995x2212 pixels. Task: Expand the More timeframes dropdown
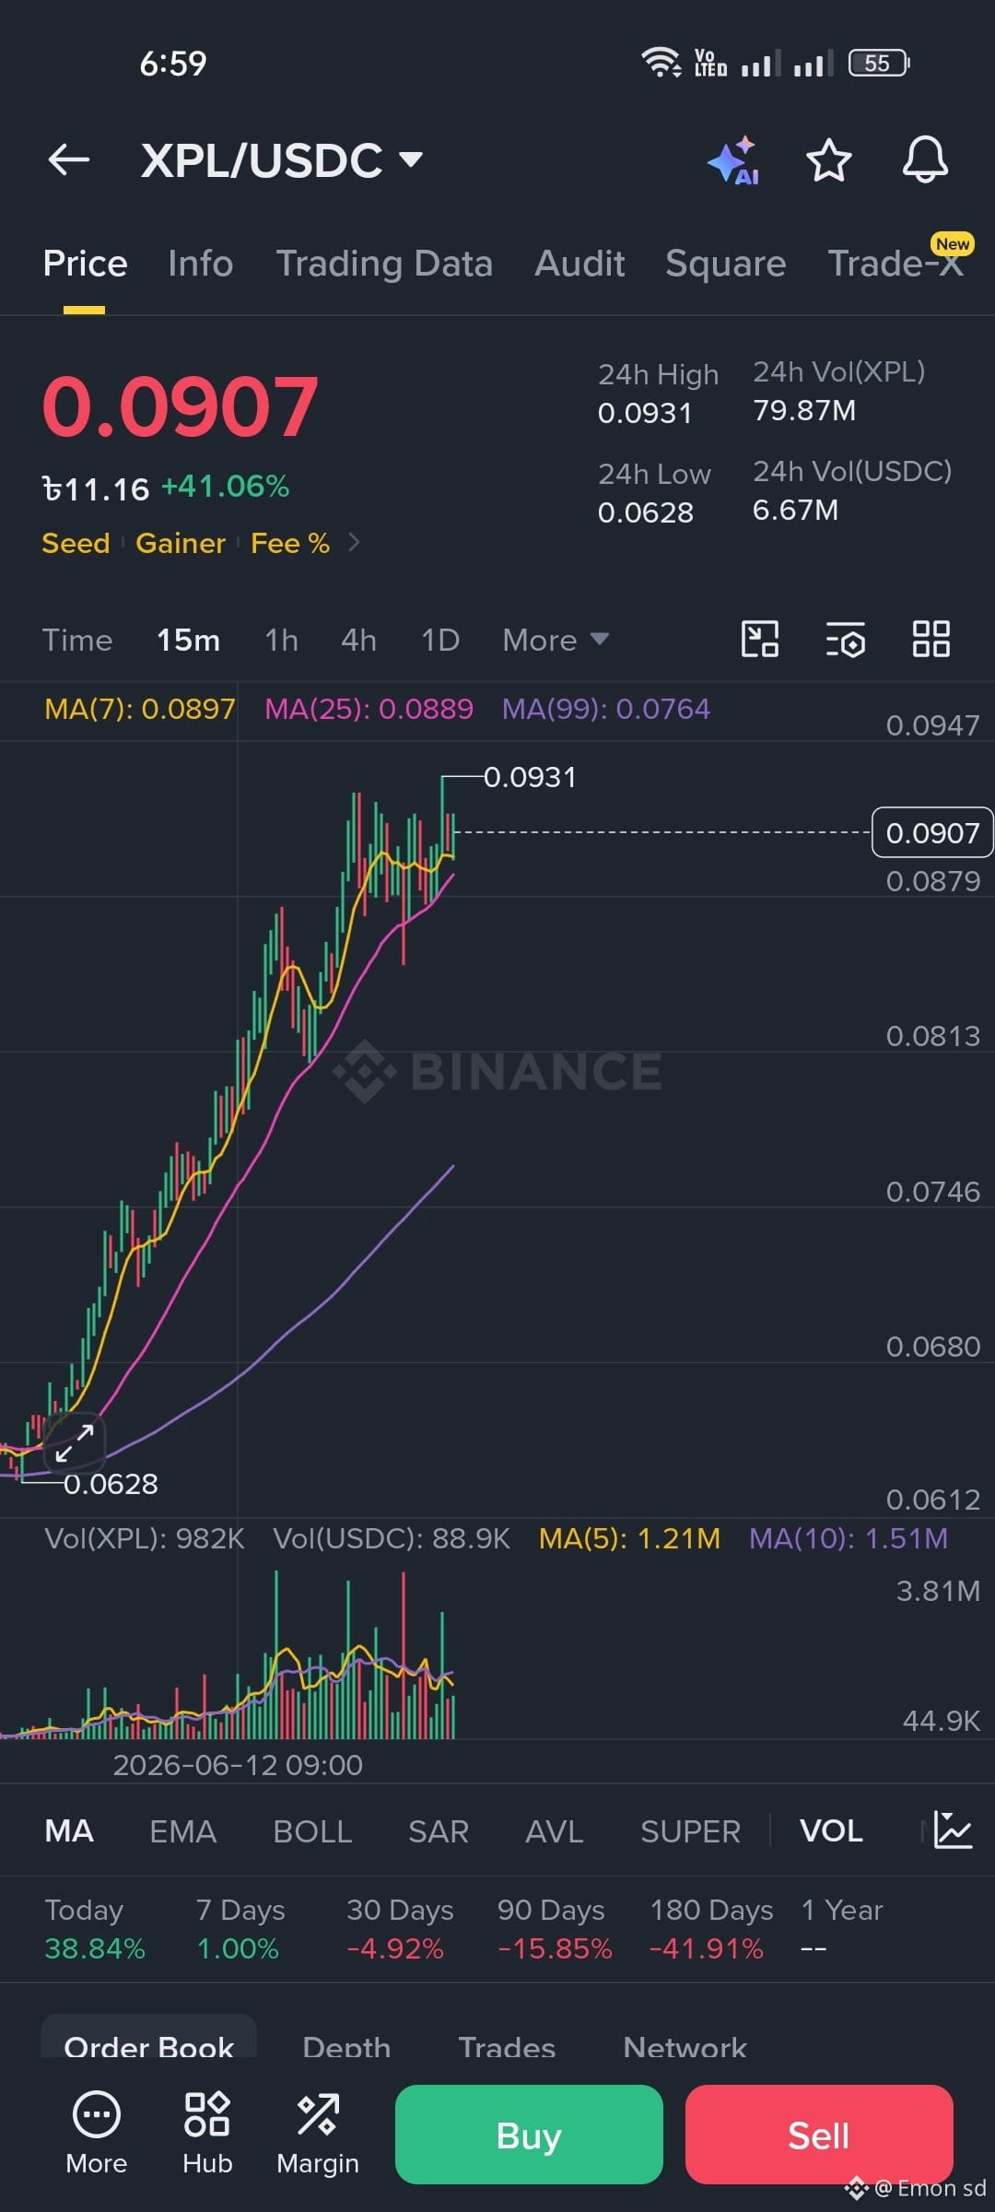coord(556,640)
